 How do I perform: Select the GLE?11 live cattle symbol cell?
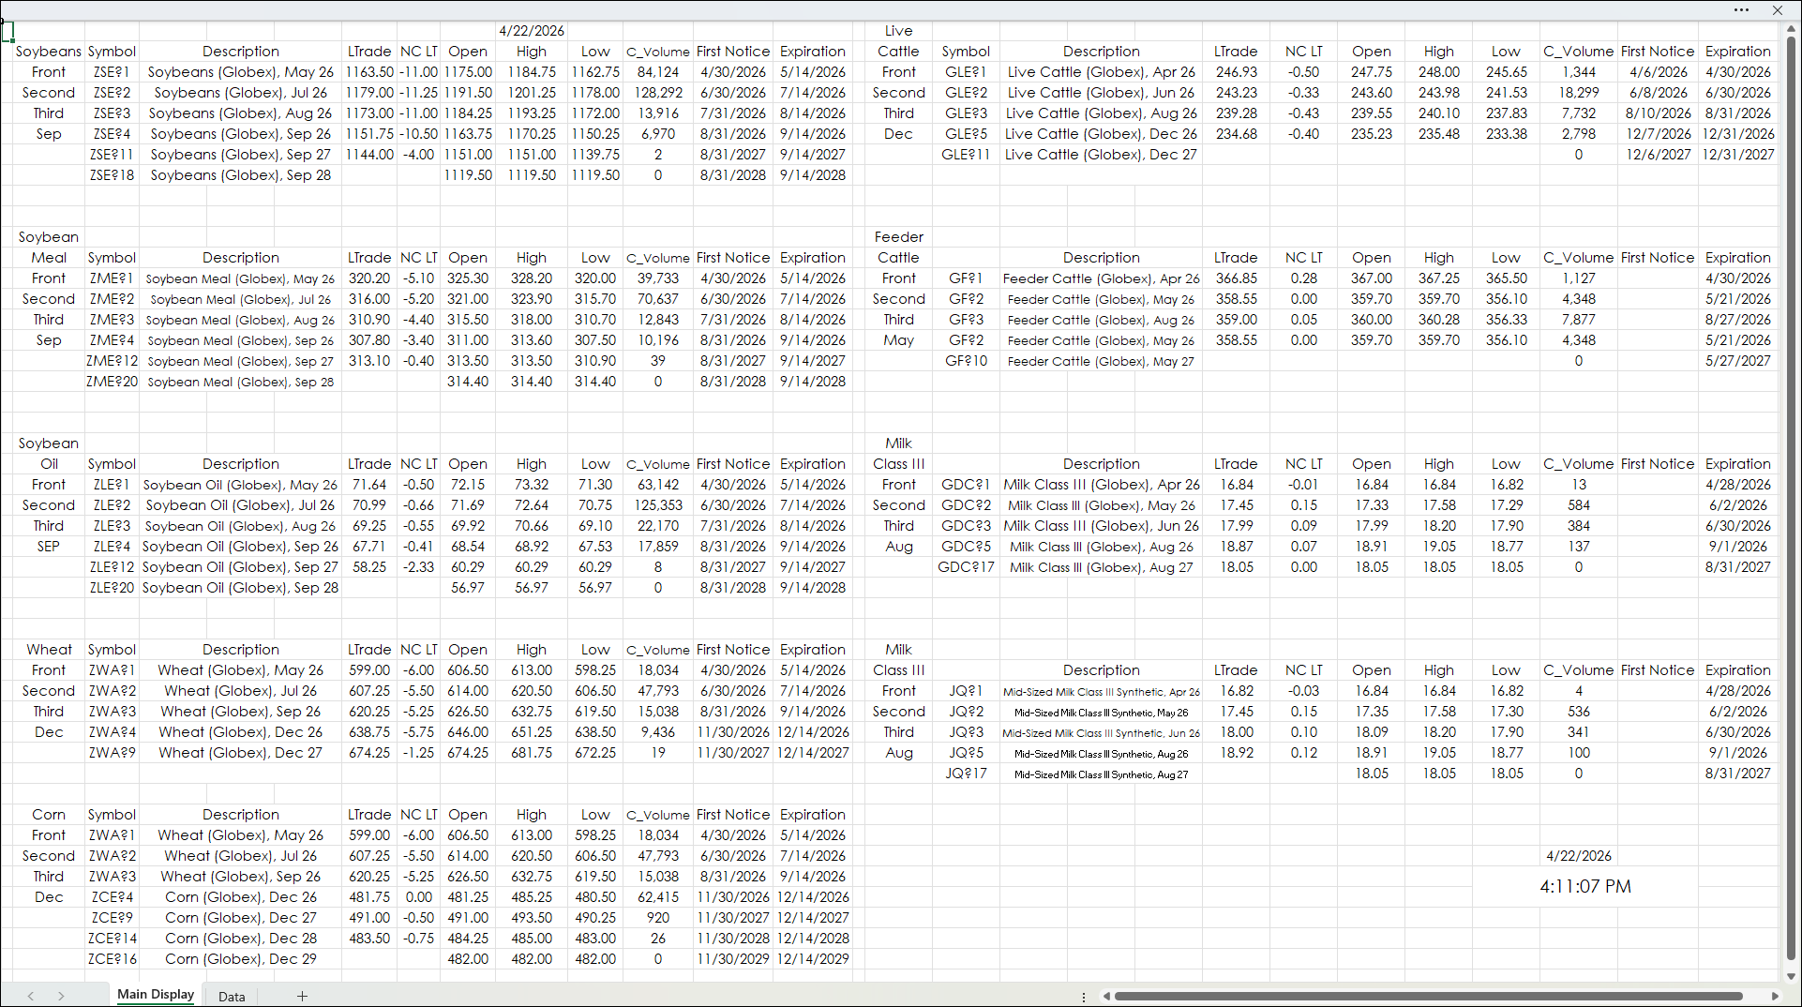pyautogui.click(x=966, y=155)
